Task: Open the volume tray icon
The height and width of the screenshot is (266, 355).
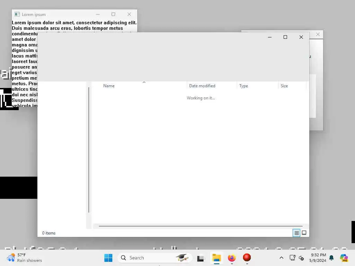Action: click(x=301, y=258)
